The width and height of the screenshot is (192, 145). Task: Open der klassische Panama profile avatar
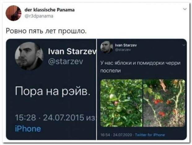(x=13, y=13)
